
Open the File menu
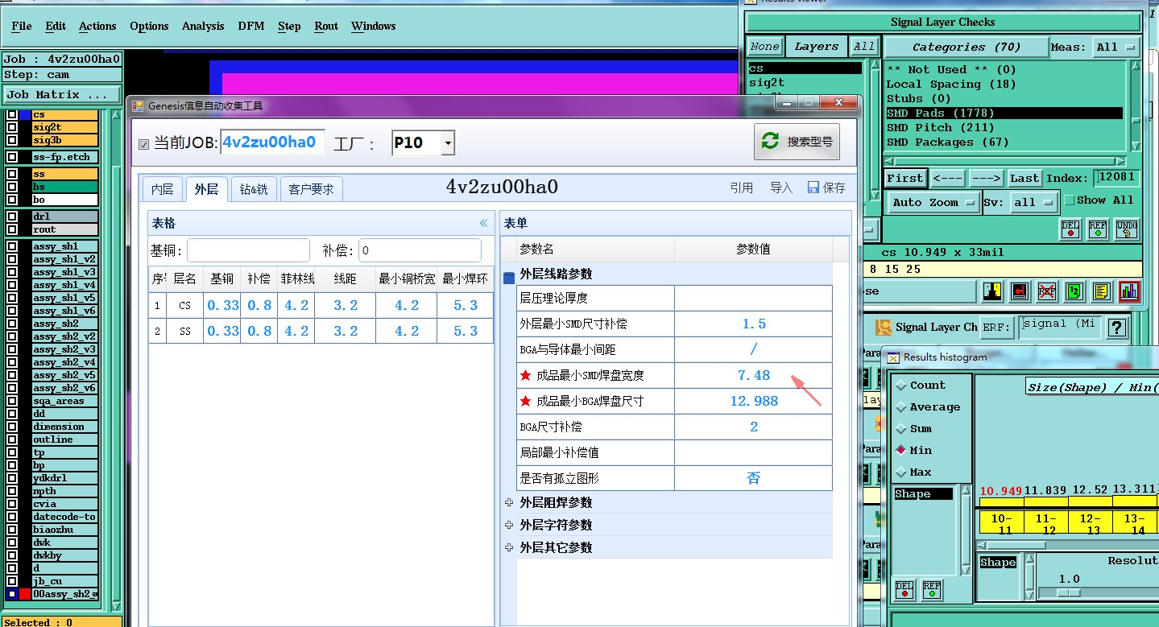[22, 26]
